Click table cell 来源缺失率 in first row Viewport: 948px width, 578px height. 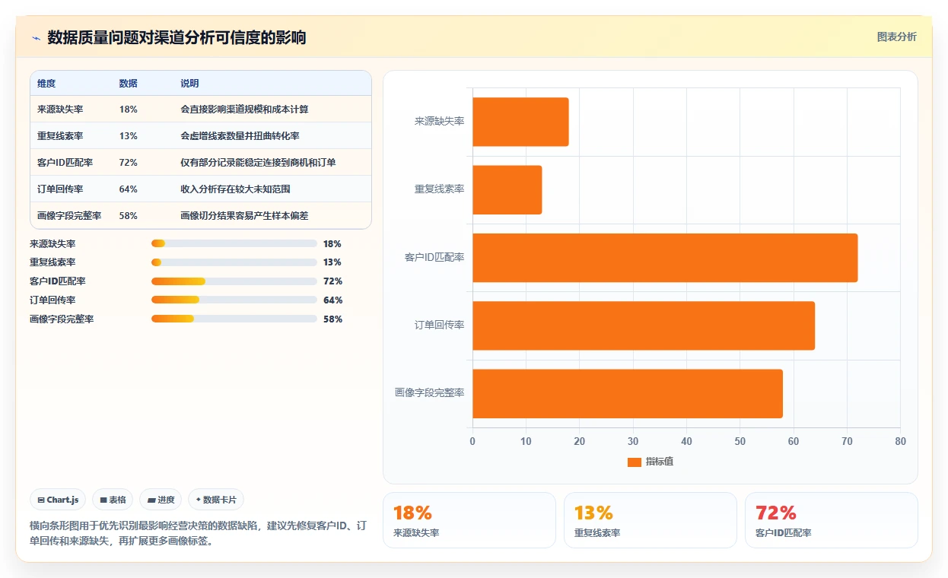pyautogui.click(x=60, y=110)
